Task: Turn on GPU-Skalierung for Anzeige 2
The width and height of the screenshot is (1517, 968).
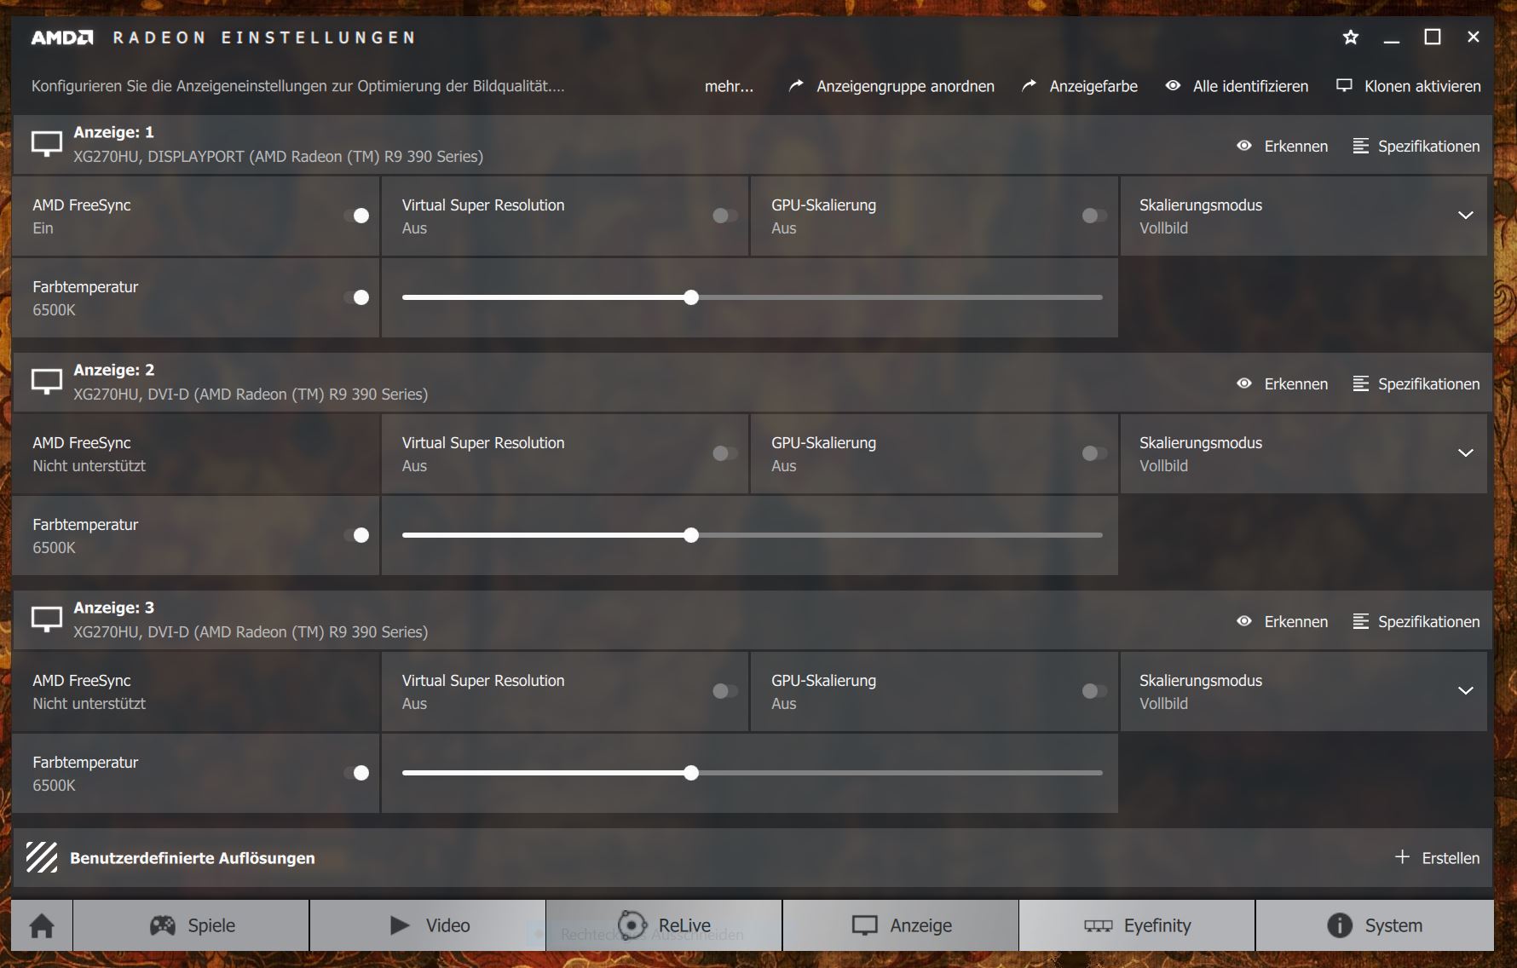Action: click(1095, 453)
